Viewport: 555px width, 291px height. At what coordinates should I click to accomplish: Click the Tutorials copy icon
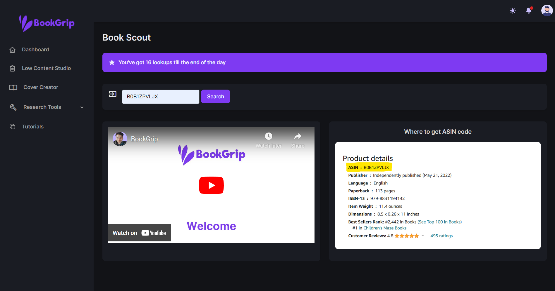[x=12, y=127]
